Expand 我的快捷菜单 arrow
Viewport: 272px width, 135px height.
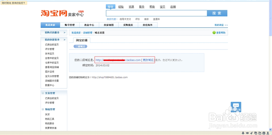click(64, 40)
